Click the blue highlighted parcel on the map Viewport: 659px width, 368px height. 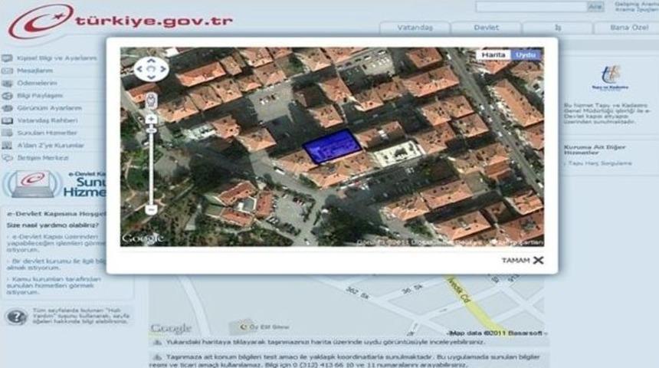point(332,146)
